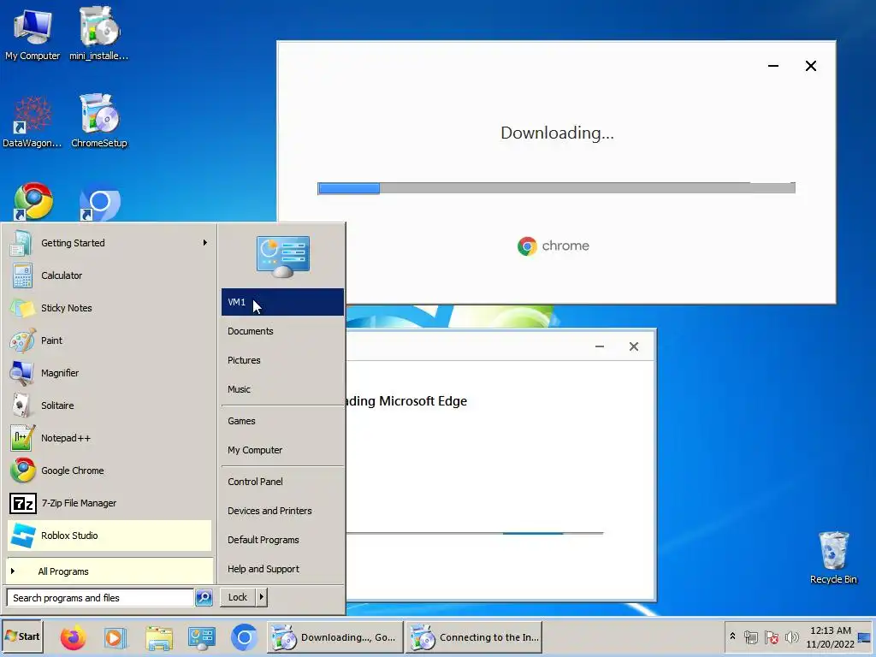Click the network icon in system tray
The height and width of the screenshot is (657, 876).
pyautogui.click(x=751, y=636)
